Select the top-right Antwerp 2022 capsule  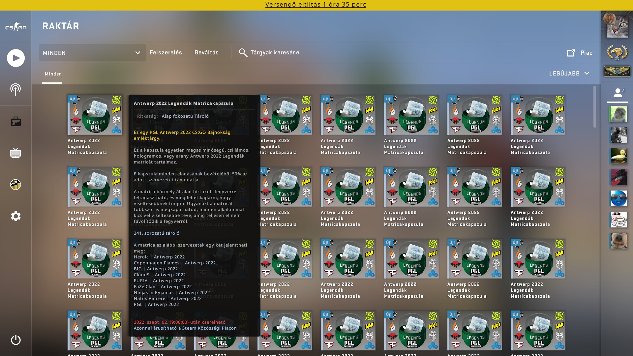538,115
